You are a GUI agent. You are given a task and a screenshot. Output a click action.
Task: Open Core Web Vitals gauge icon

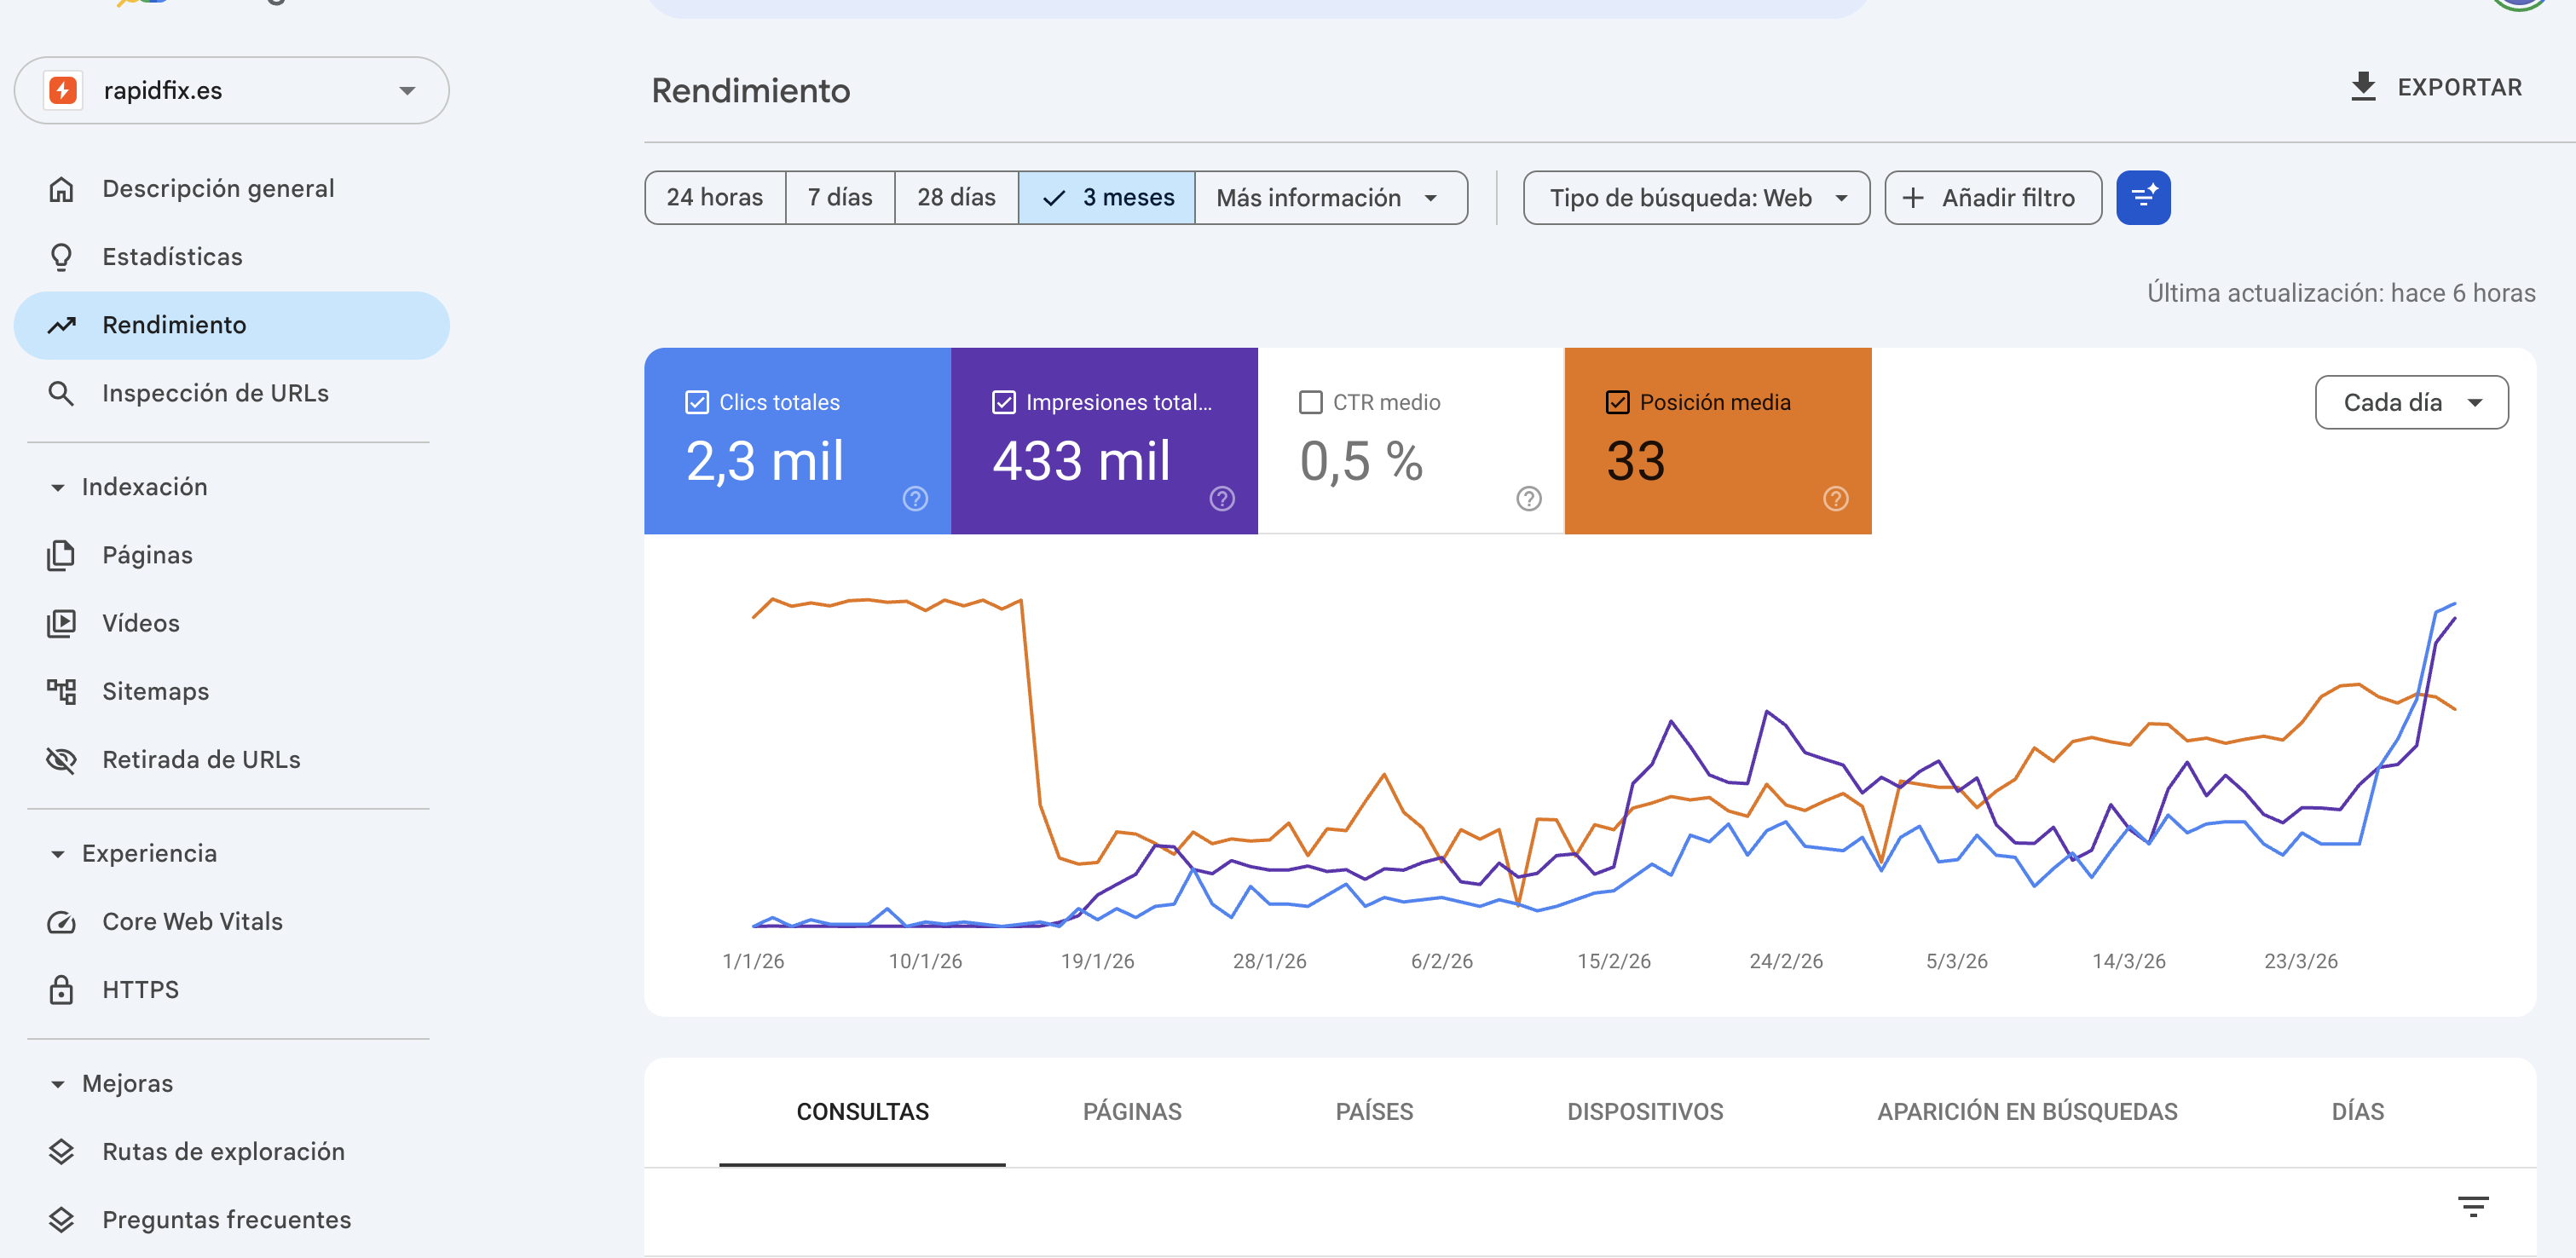(61, 921)
